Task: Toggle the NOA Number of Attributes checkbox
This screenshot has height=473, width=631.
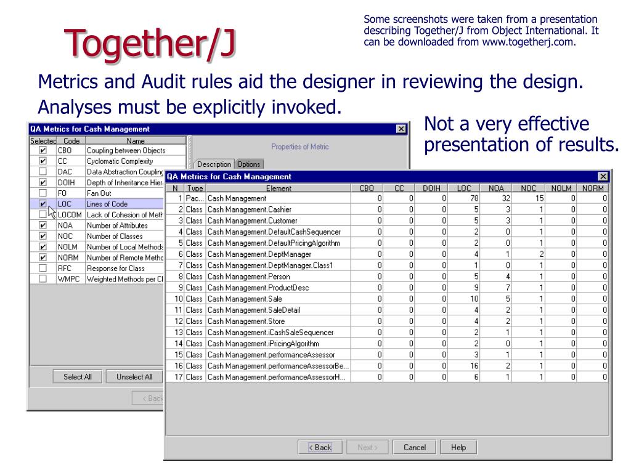Action: tap(43, 225)
